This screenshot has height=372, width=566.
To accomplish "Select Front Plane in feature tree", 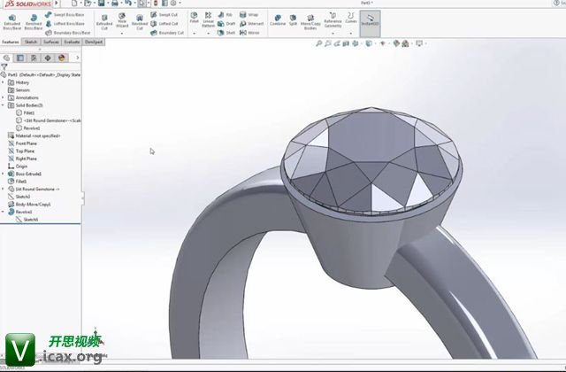I will [27, 143].
